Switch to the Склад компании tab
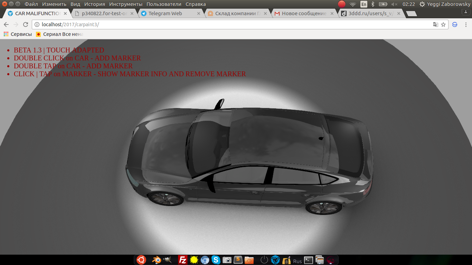 pos(237,13)
